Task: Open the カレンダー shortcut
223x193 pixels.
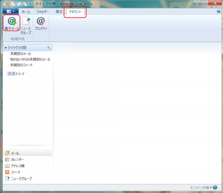Action: (14, 160)
